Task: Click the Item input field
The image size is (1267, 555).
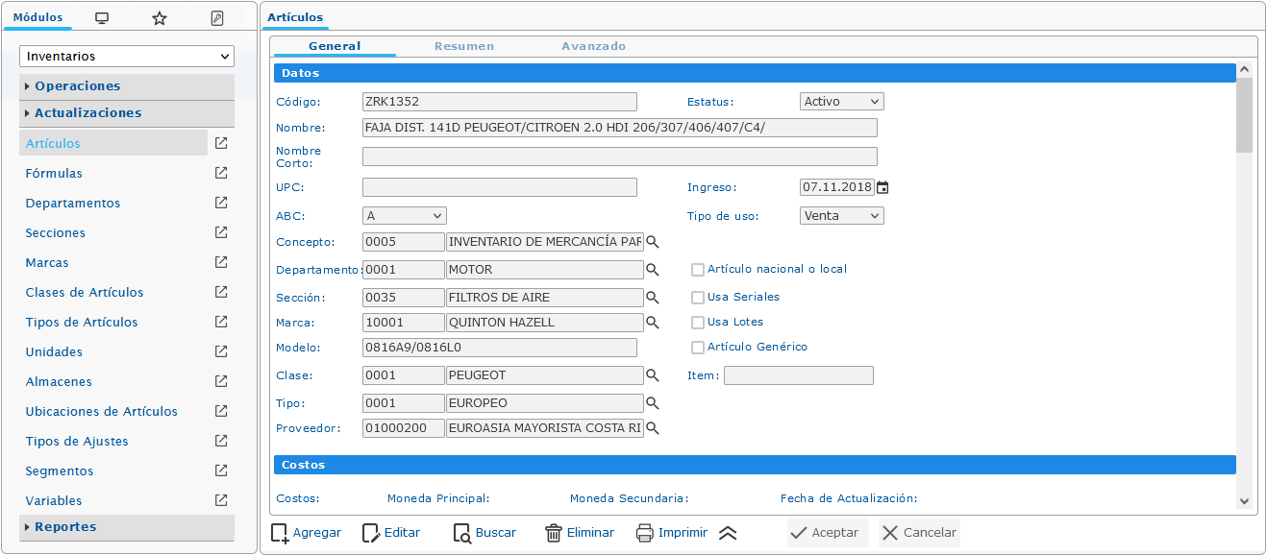Action: tap(799, 375)
